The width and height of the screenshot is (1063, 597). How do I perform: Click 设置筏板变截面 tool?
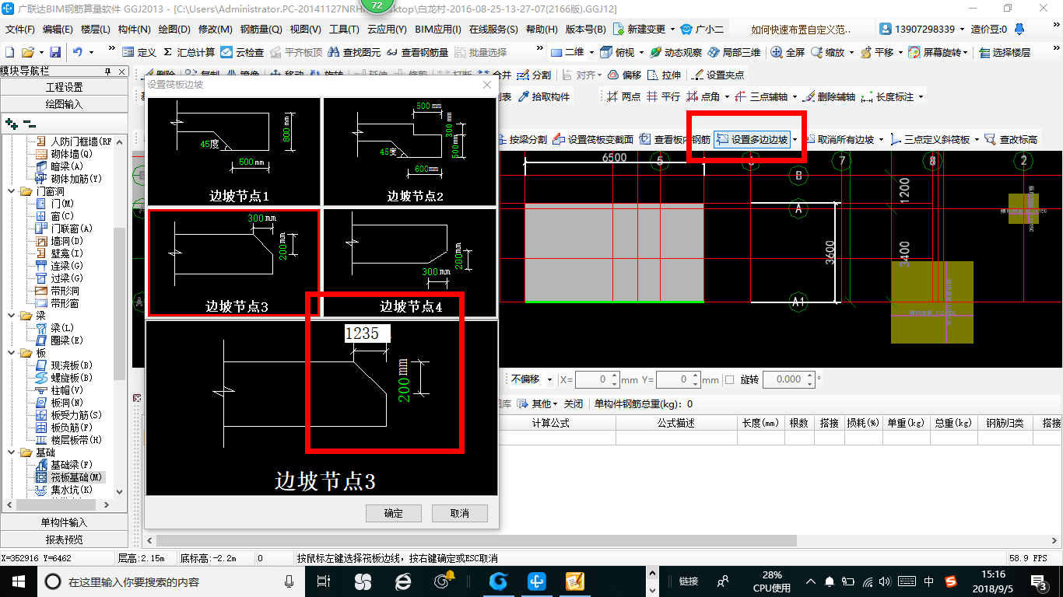pos(593,139)
